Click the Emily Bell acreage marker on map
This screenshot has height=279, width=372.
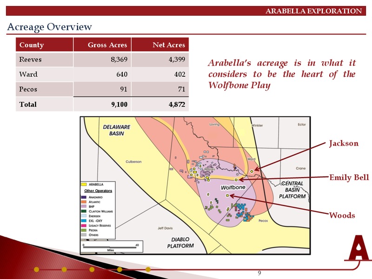[x=236, y=180]
